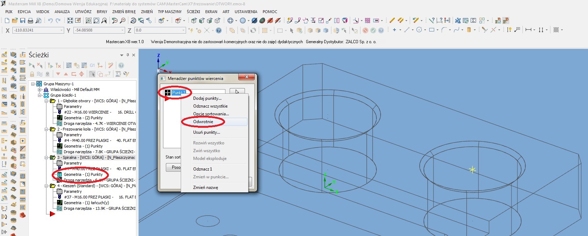This screenshot has height=236, width=588.
Task: Open the Ścieżki panel options dropdown arrow
Action: 122,55
